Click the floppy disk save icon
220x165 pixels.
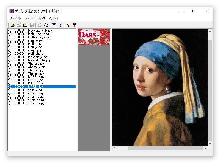[x=32, y=25]
